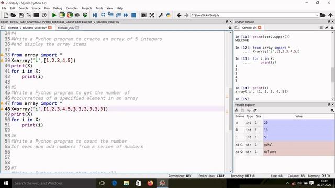Open the Tools menu
The image size is (335, 188).
coord(99,8)
